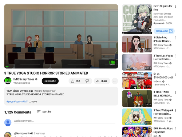Open the Sort by comments dropdown
Screen dimensions: 182x137
tap(44, 112)
